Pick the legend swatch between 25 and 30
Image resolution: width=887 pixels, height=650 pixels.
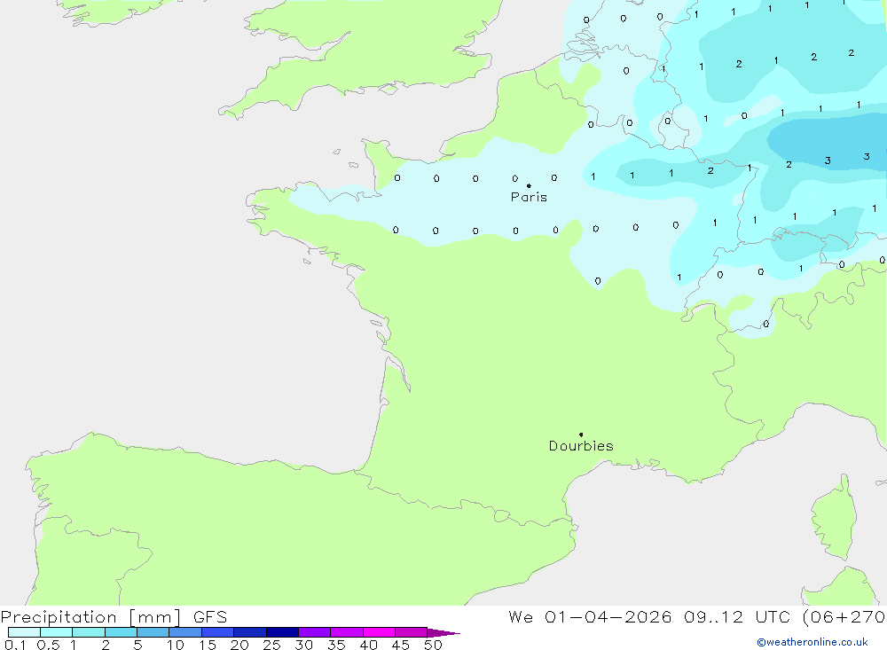coord(282,632)
